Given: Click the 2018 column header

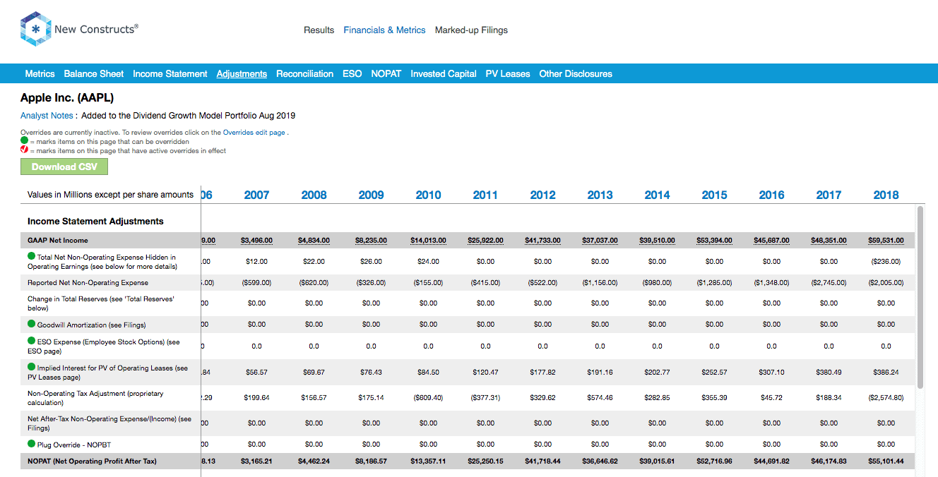Looking at the screenshot, I should coord(886,195).
